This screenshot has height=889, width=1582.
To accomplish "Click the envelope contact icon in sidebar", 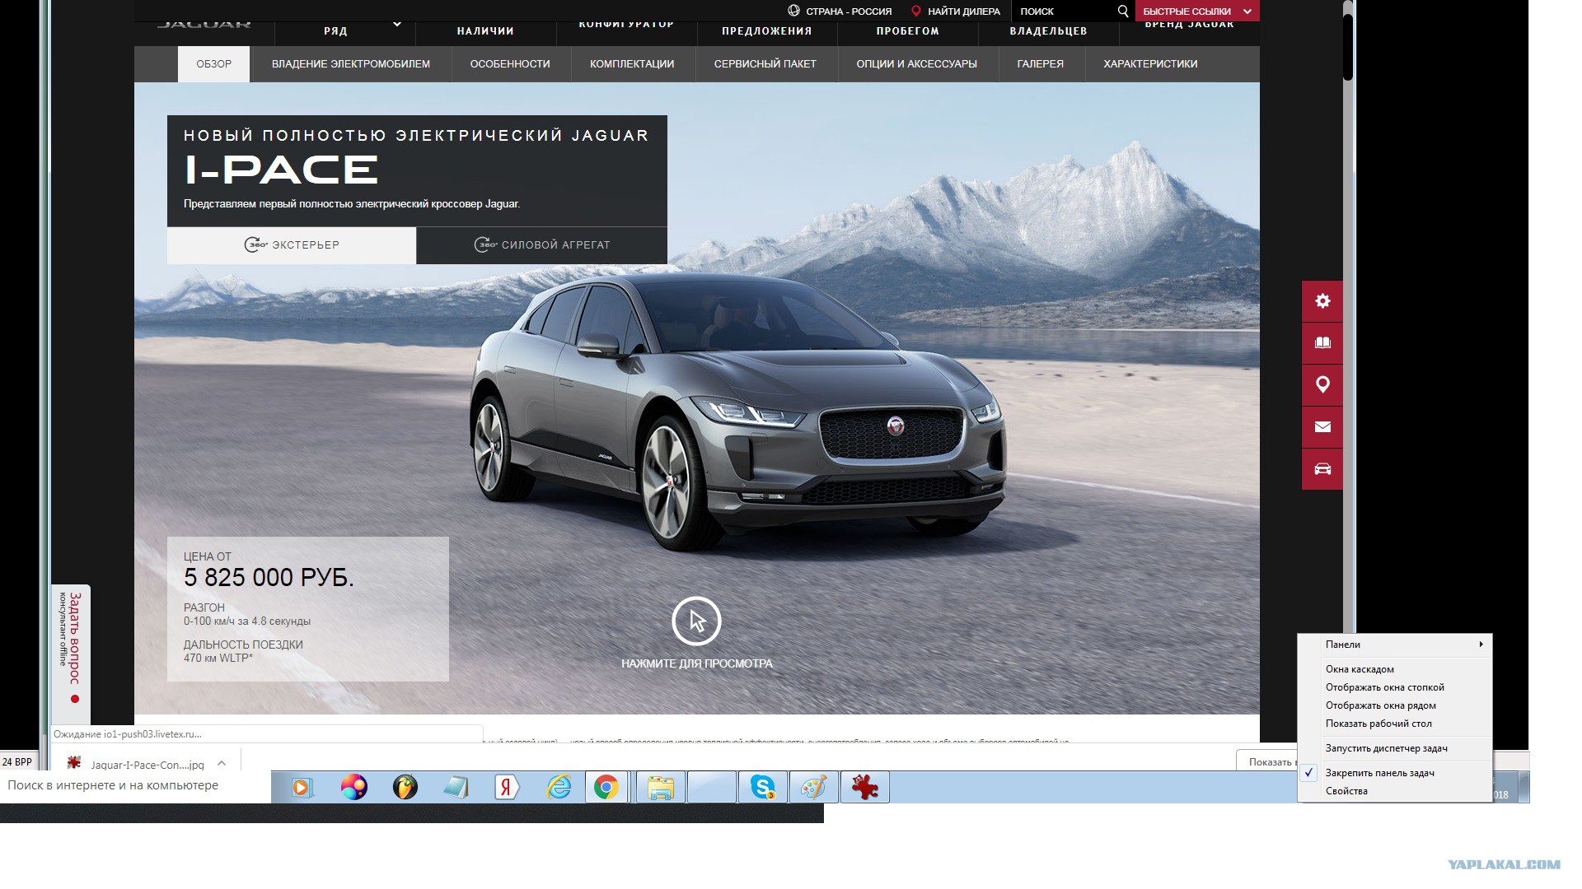I will pyautogui.click(x=1322, y=427).
